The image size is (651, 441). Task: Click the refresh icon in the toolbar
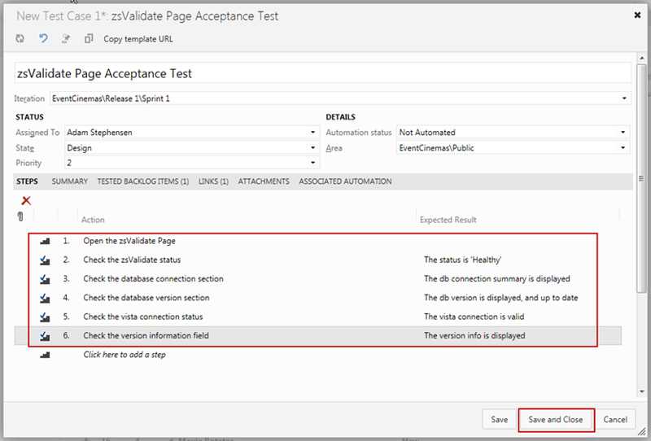[x=20, y=38]
